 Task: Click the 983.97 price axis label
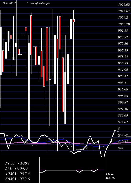[123, 37]
